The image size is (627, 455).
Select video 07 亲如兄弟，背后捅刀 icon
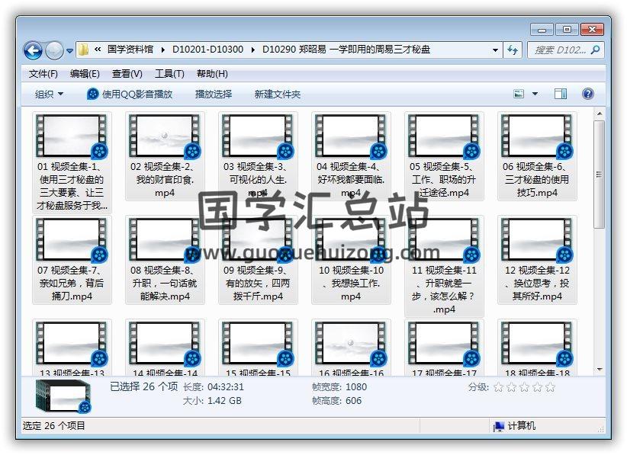click(72, 239)
